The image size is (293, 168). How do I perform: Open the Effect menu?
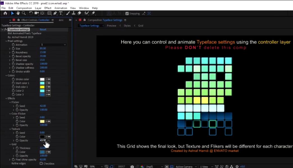tap(48, 8)
